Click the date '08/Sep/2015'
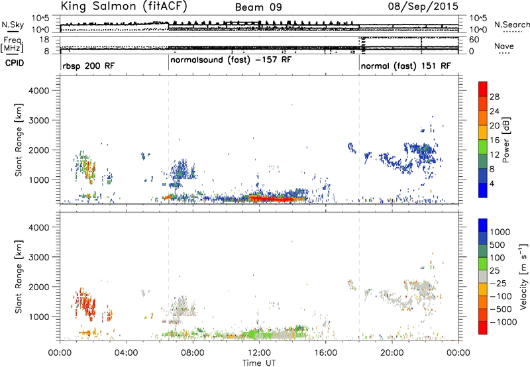Image resolution: width=530 pixels, height=367 pixels. 423,7
